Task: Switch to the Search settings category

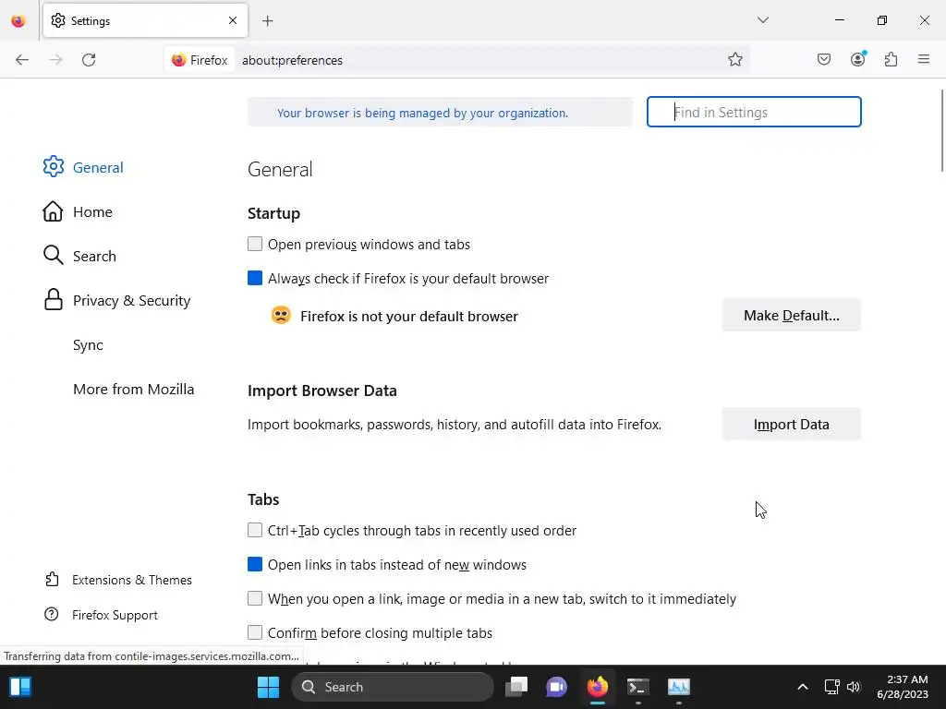Action: pos(79,256)
